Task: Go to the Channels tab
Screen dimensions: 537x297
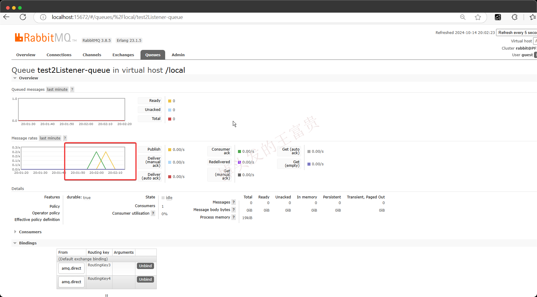Action: [92, 55]
